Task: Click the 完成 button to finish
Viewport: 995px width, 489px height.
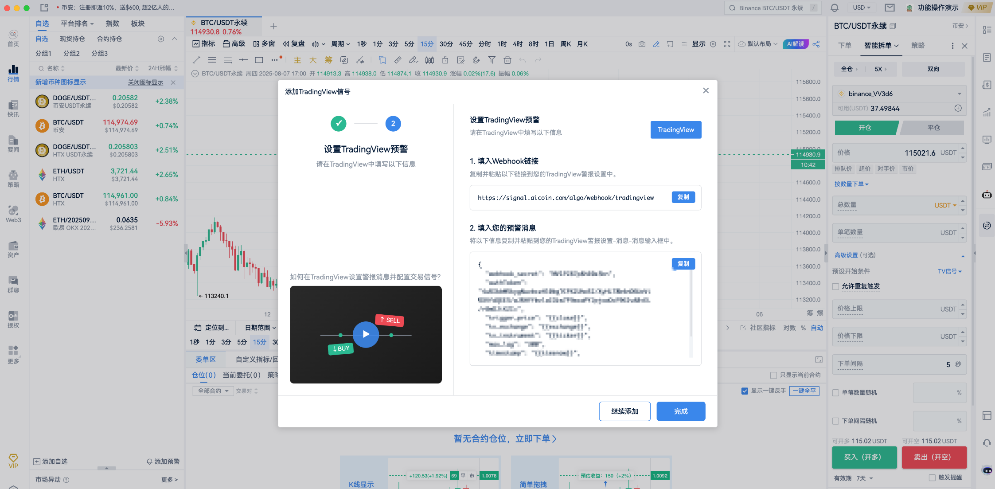Action: tap(680, 411)
